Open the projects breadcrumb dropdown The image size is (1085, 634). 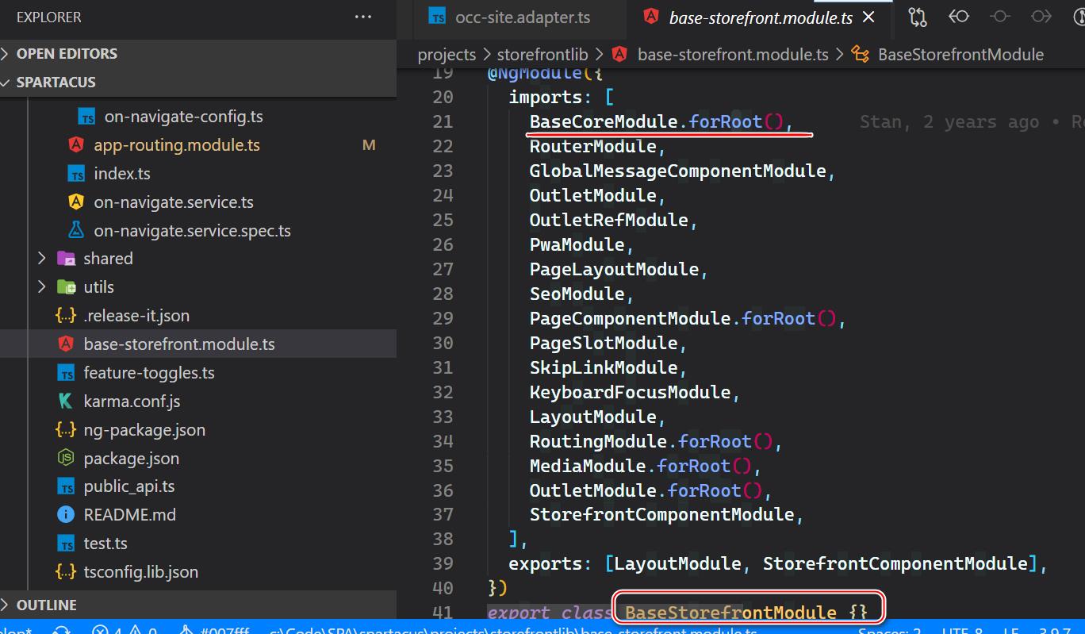tap(447, 54)
